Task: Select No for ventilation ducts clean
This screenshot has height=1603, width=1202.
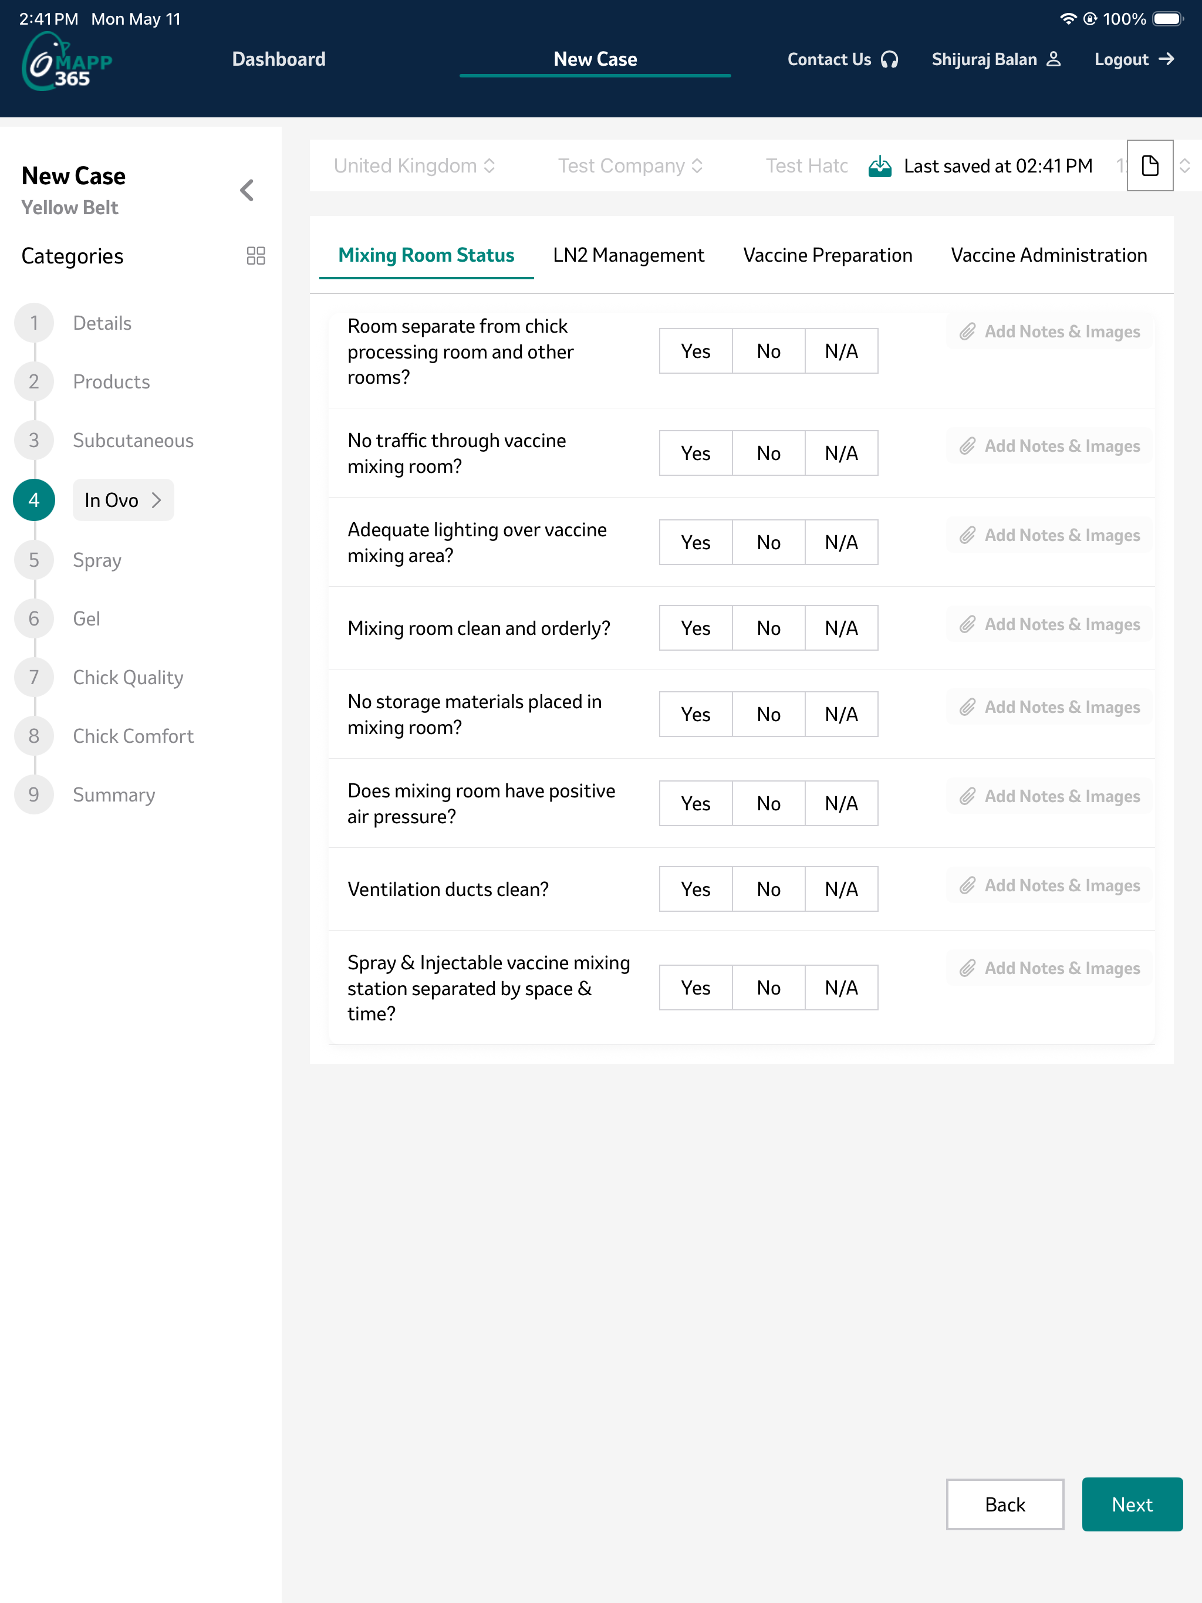Action: pyautogui.click(x=768, y=889)
